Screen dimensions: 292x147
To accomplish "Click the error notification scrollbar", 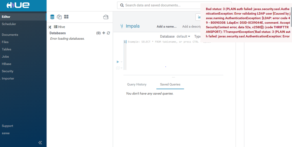I will pyautogui.click(x=291, y=17).
